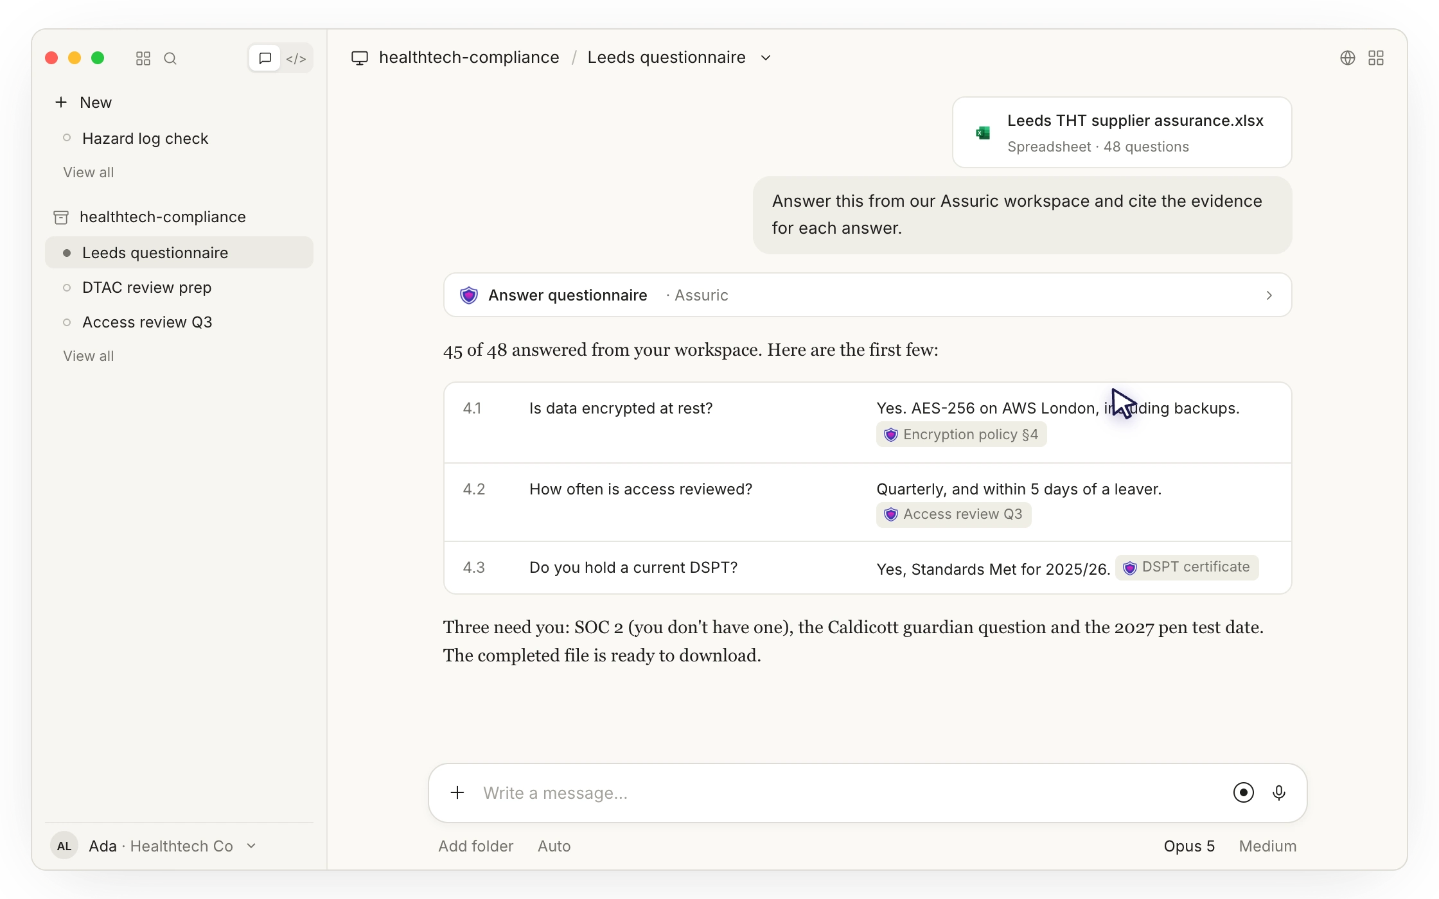
Task: Click the green fullscreen window button
Action: (x=98, y=58)
